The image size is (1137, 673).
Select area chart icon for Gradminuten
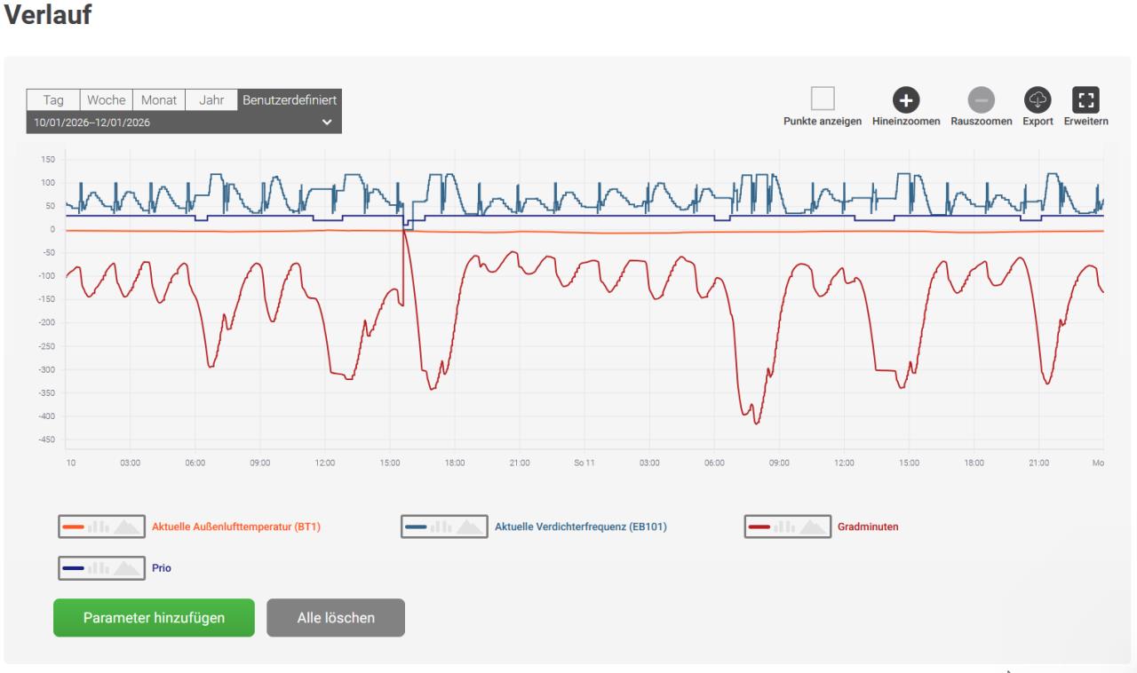click(812, 527)
